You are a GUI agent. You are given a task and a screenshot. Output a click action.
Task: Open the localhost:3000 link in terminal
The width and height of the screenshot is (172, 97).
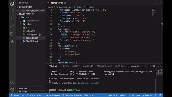[81, 72]
